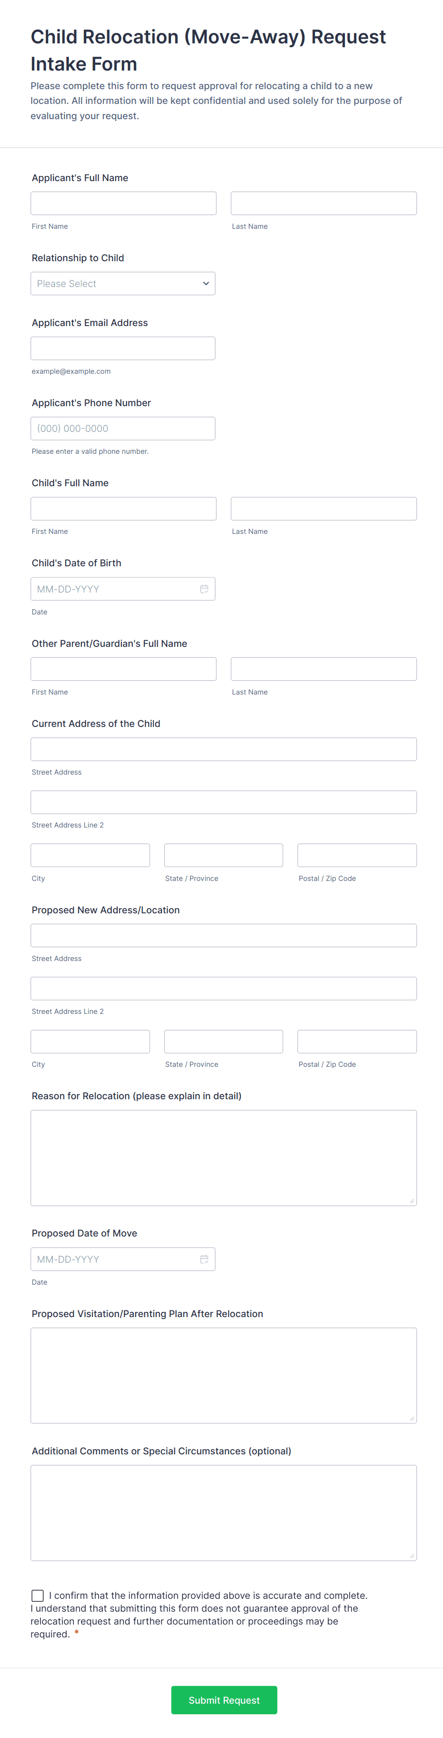Open calendar icon for Proposed Date of Move

tap(203, 1259)
